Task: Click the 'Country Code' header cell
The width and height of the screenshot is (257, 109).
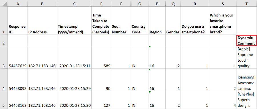Action: pyautogui.click(x=140, y=21)
